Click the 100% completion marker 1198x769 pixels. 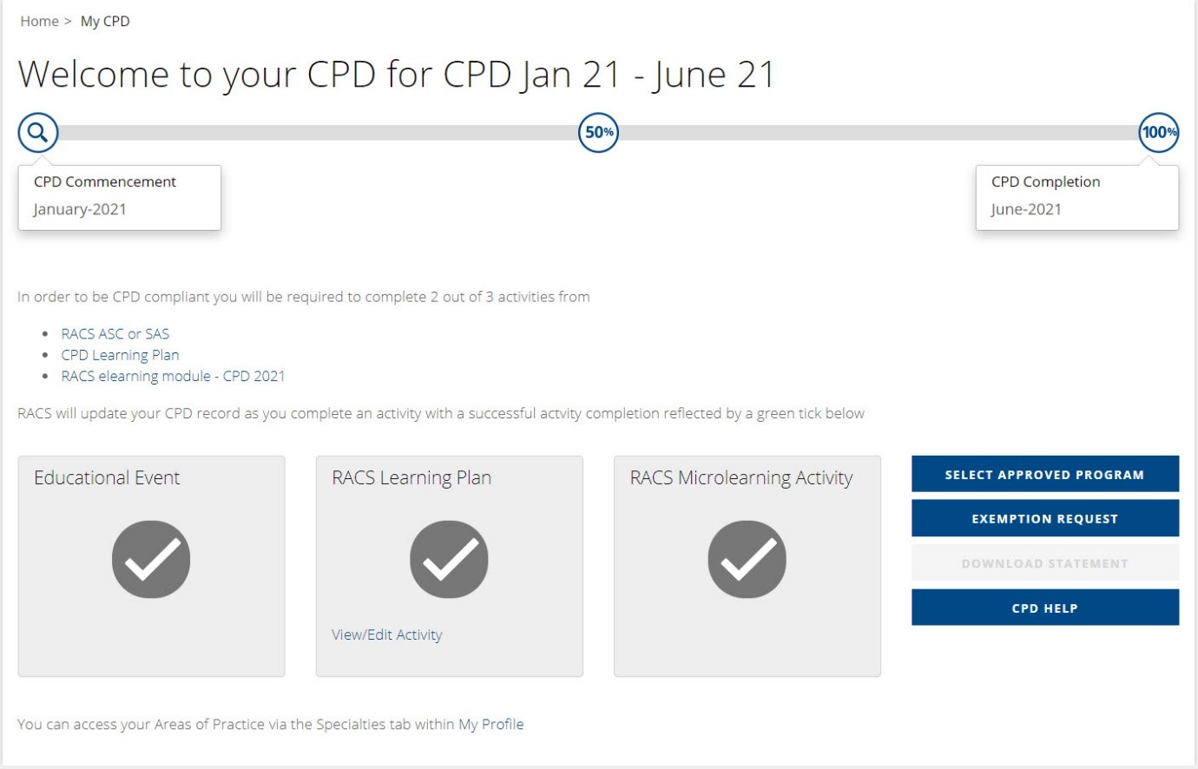click(1158, 133)
